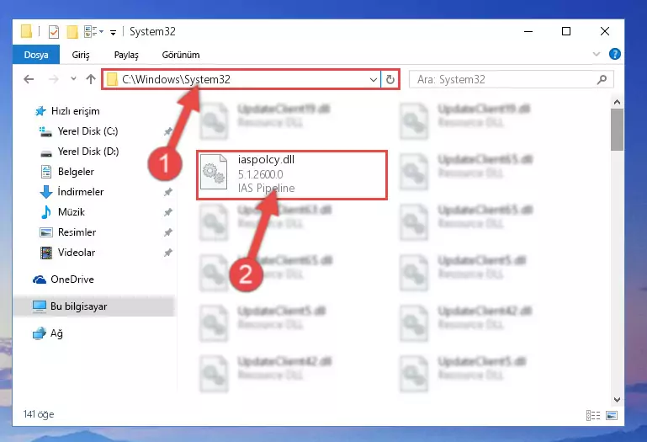Open the recent locations dropdown arrow
The width and height of the screenshot is (647, 442).
(73, 78)
